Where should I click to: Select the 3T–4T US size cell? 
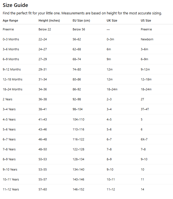[x=145, y=109]
